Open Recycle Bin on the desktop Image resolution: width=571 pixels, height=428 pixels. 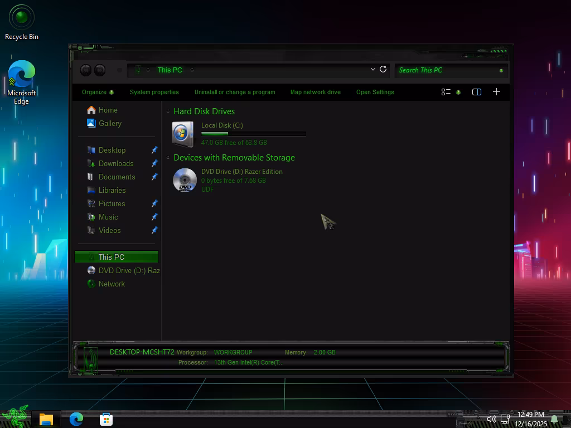click(22, 22)
